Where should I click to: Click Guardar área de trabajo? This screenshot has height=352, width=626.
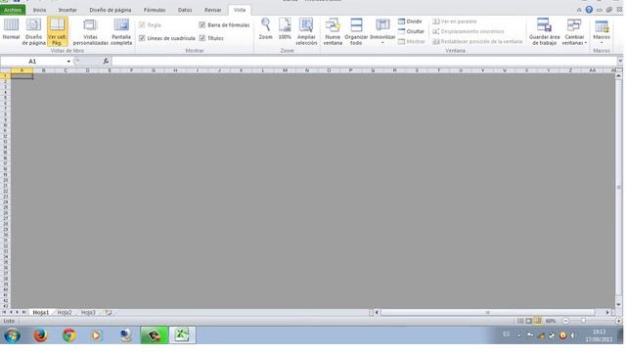pyautogui.click(x=544, y=31)
